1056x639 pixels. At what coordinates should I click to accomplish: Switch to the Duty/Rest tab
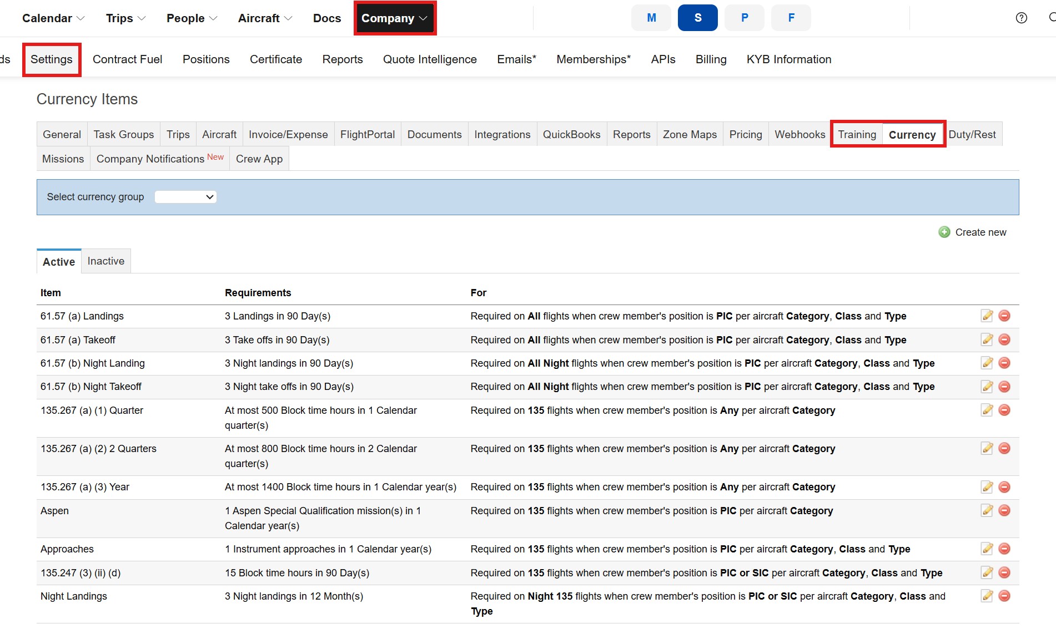pos(972,134)
